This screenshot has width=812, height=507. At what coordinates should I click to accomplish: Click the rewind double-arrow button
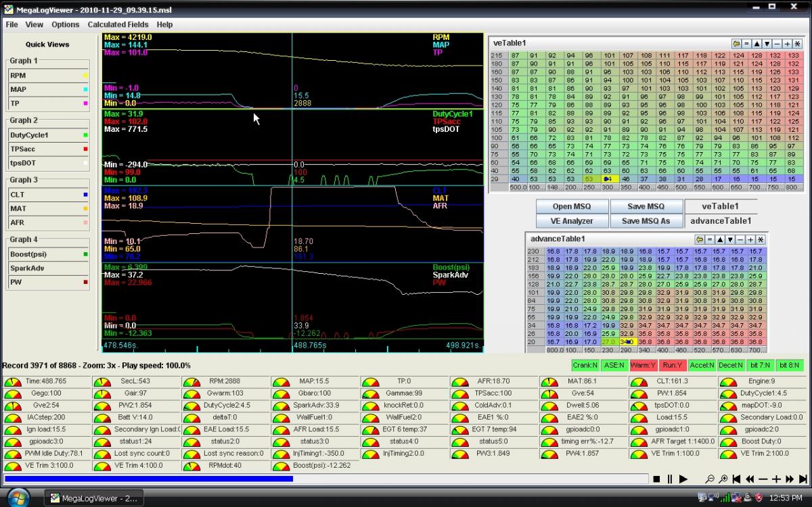(750, 479)
